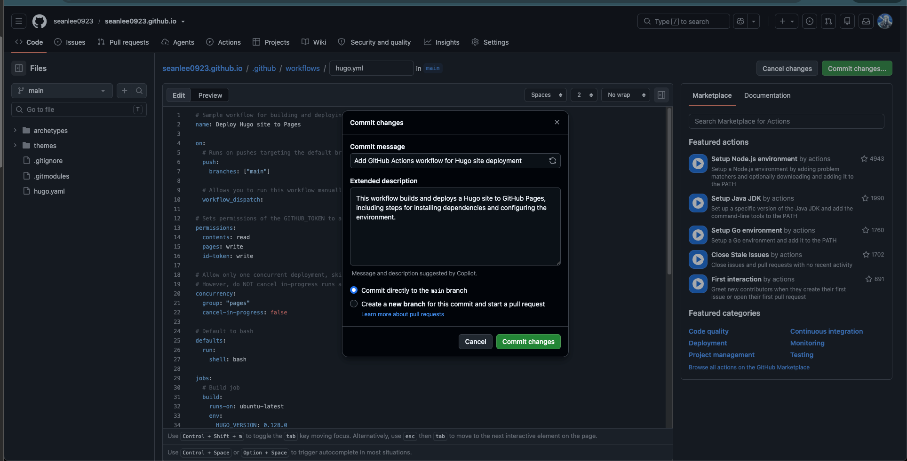
Task: Star the Setup Go environment action
Action: click(x=866, y=230)
